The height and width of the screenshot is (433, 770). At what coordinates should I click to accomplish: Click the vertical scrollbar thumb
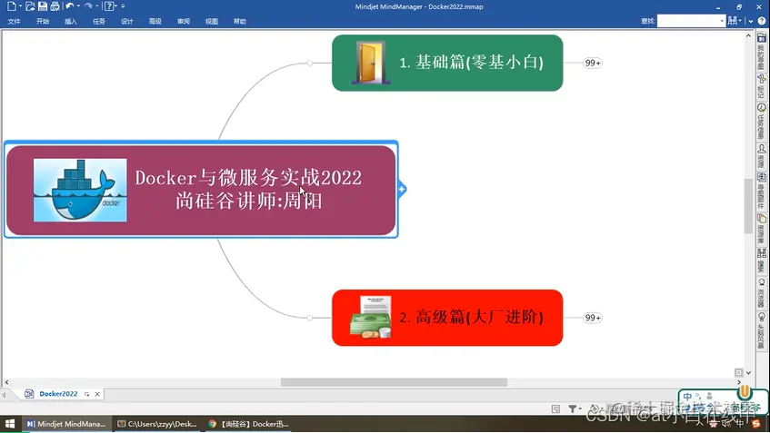coord(748,206)
